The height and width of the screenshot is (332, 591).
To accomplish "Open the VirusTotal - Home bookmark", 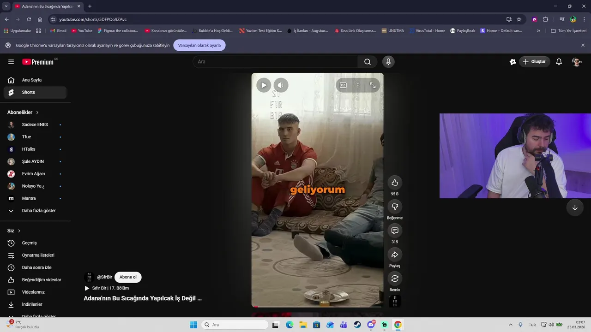I will click(x=428, y=31).
